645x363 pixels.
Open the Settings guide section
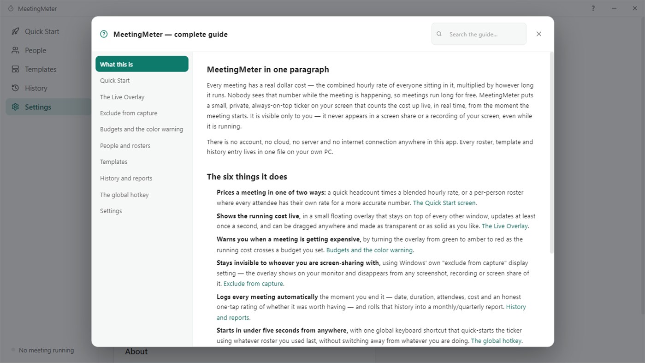point(142,211)
